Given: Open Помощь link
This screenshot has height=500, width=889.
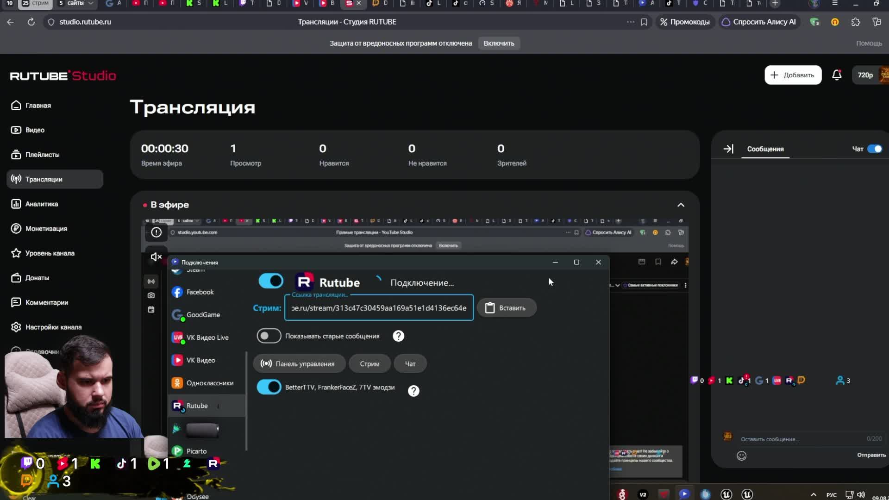Looking at the screenshot, I should [x=869, y=43].
